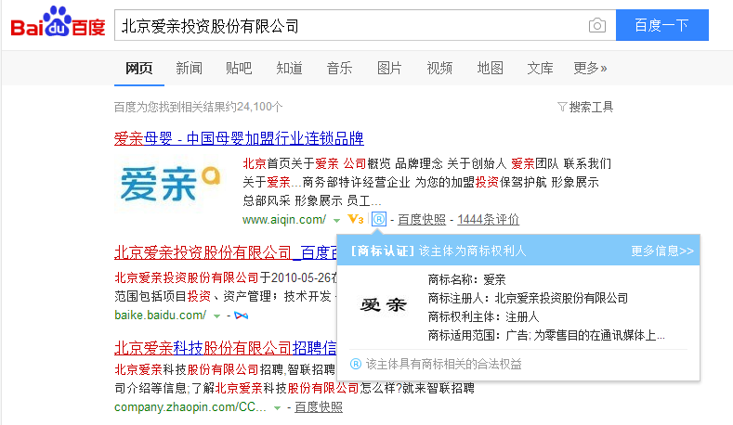Screen dimensions: 733x425
Task: Open camera image search icon
Action: point(597,25)
